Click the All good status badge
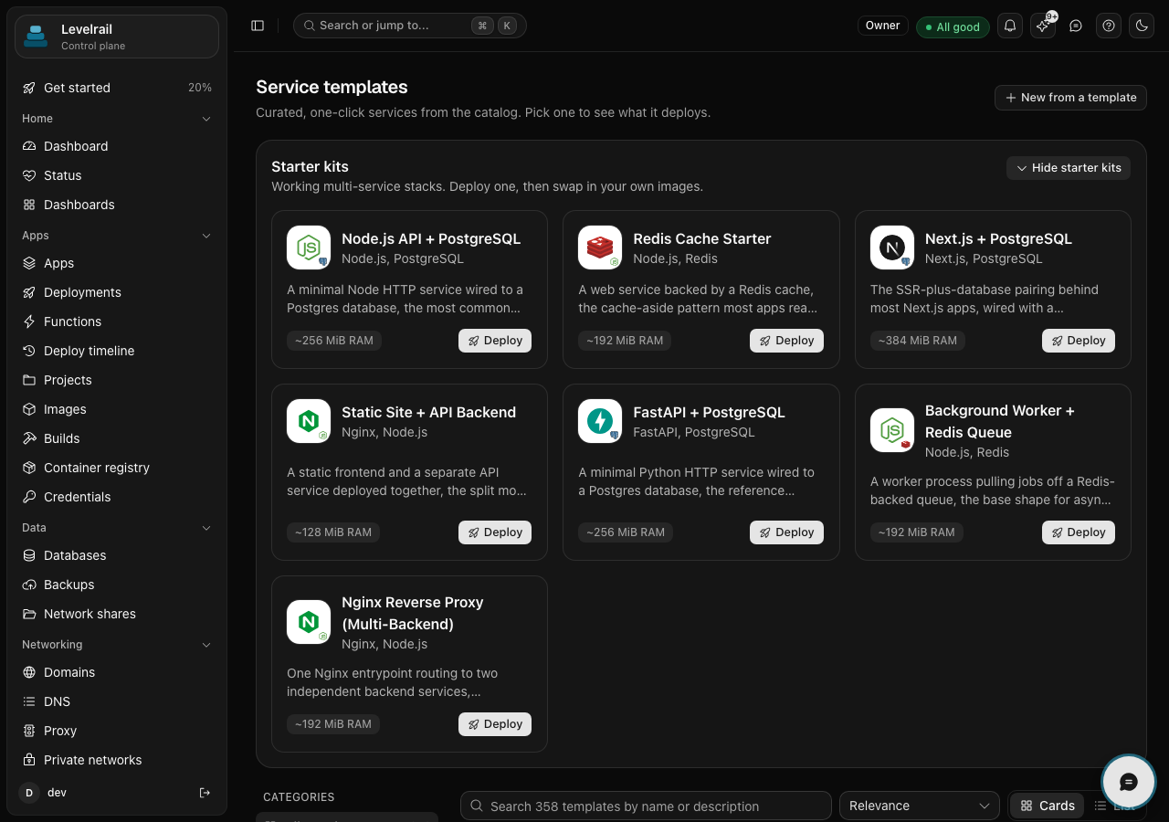 [953, 26]
